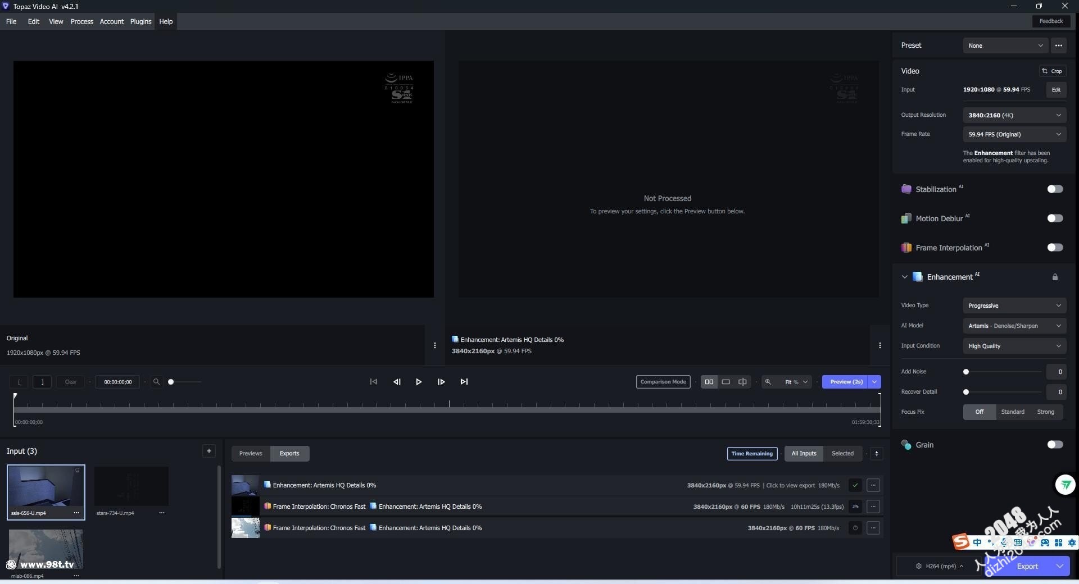1079x584 pixels.
Task: Switch to the Previews tab
Action: coord(251,454)
